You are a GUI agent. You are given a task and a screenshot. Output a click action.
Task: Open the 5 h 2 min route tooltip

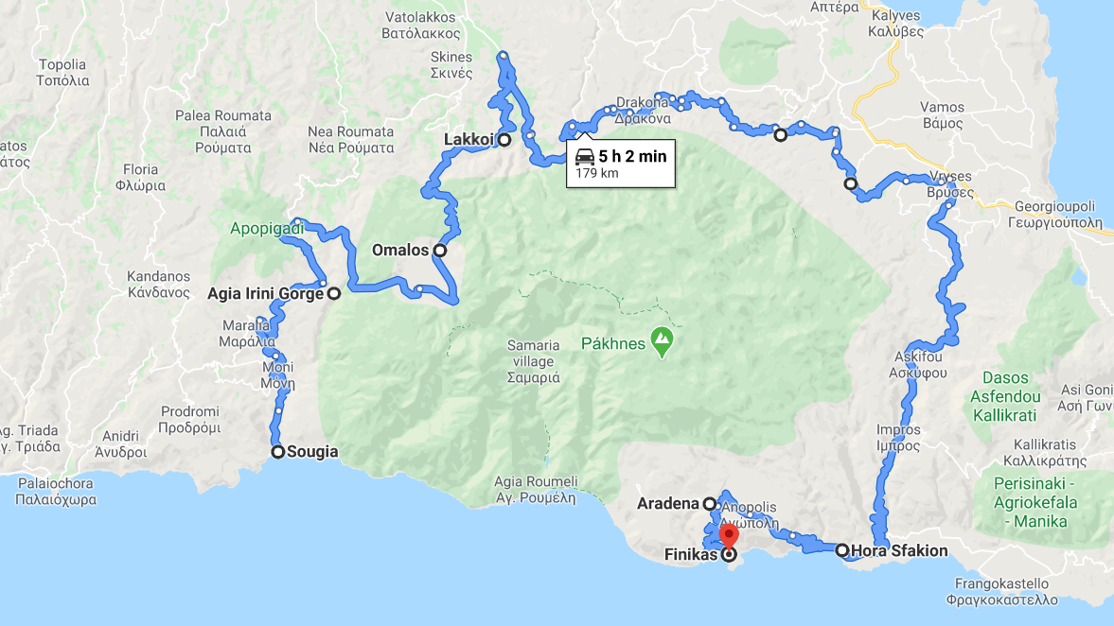pyautogui.click(x=621, y=164)
